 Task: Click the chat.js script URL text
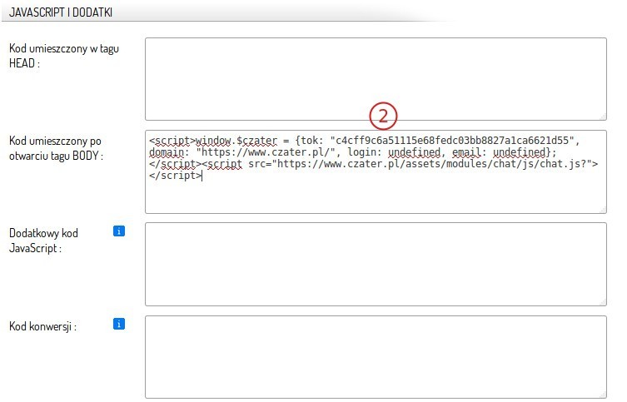tap(431, 163)
